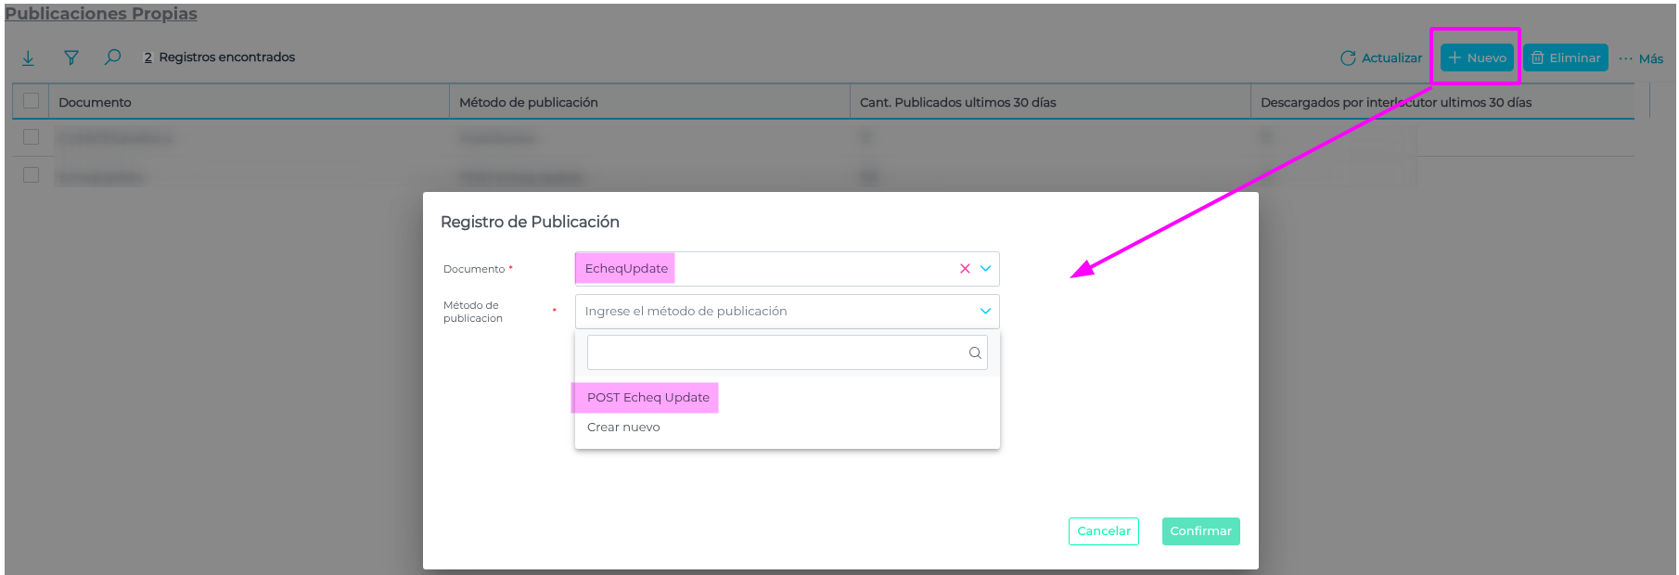The width and height of the screenshot is (1679, 575).
Task: Click the Eliminar trash button
Action: click(1566, 57)
